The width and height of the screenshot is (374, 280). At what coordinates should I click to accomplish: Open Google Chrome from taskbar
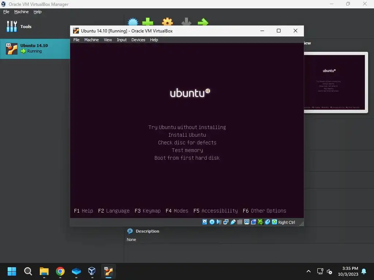60,271
